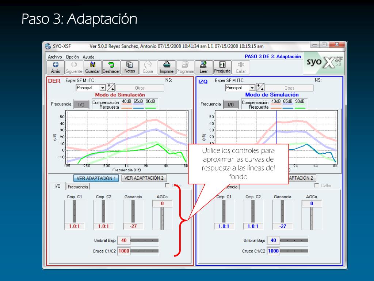Read device with the Leer icon

click(204, 67)
